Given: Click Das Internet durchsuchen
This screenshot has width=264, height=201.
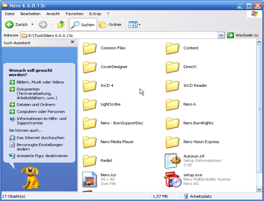Looking at the screenshot, I should click(40, 138).
